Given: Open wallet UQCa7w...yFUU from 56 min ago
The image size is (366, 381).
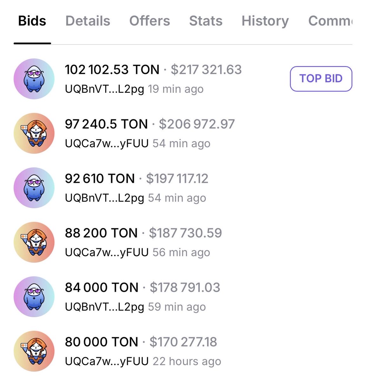Looking at the screenshot, I should pyautogui.click(x=107, y=252).
